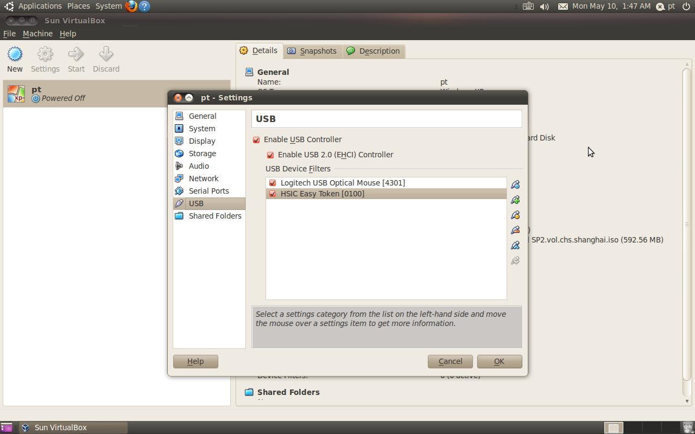Switch to the Details tab

259,50
